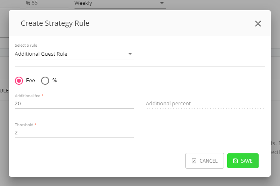Close the Create Strategy Rule dialog
280x186 pixels.
[x=258, y=24]
